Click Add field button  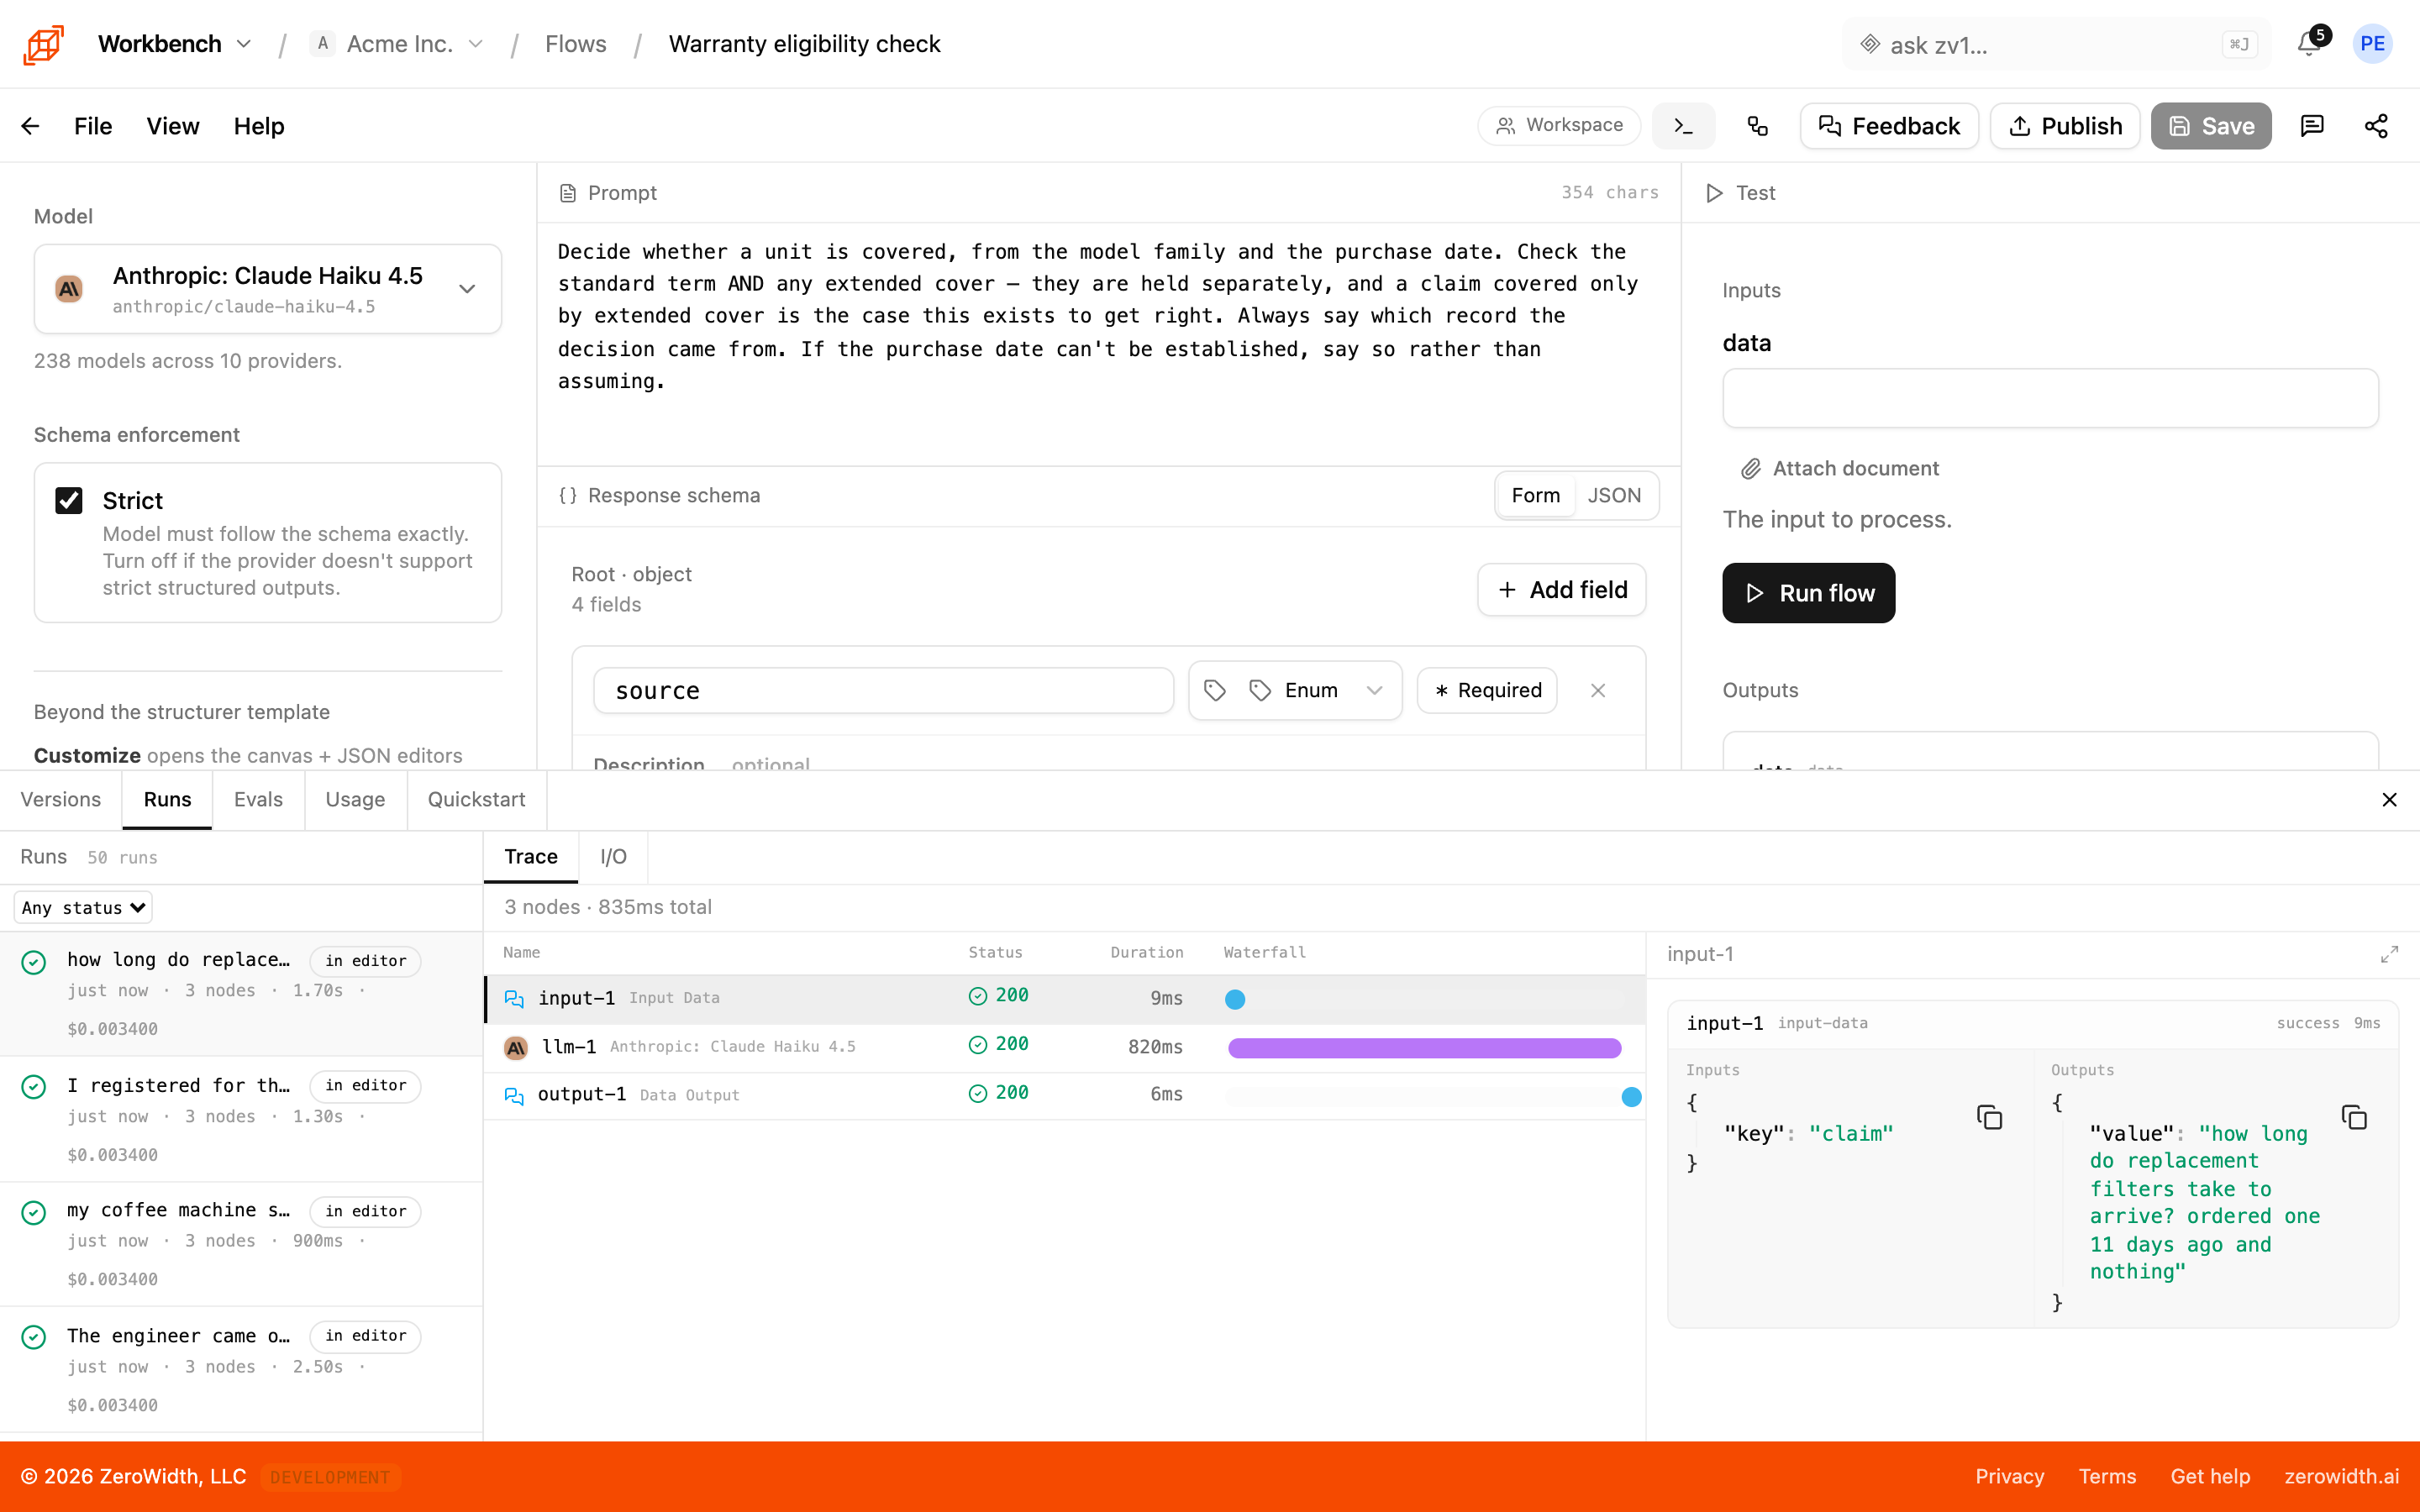tap(1562, 590)
